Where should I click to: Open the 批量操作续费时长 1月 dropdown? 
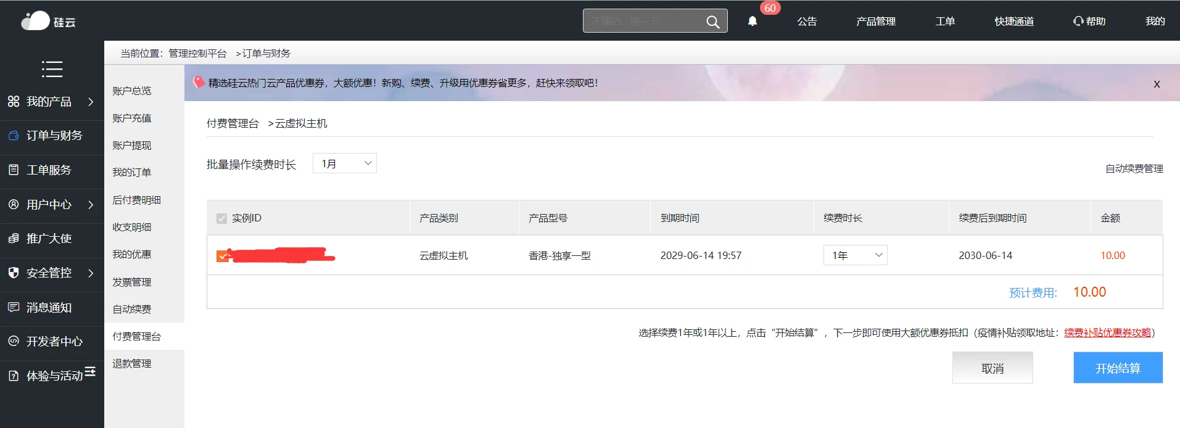pos(345,163)
